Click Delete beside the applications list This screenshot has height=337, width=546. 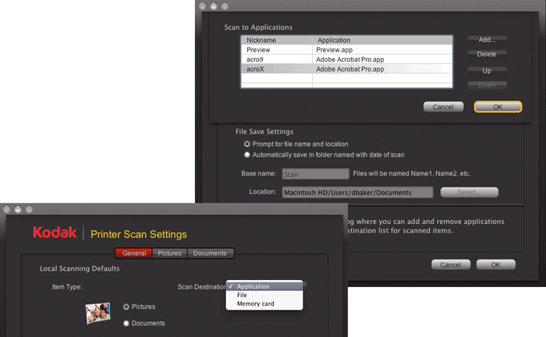(x=487, y=54)
